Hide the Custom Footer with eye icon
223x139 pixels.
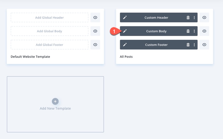(x=204, y=45)
